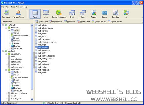
Task: Select had_staff_categories table
Action: click(46, 56)
